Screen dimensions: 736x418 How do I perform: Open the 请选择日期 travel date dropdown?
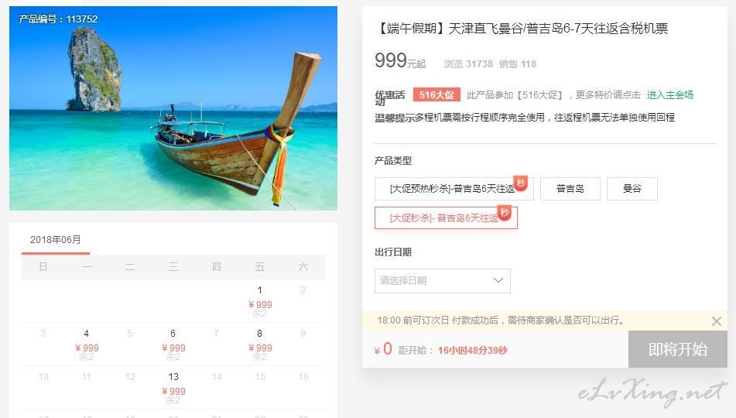point(442,281)
